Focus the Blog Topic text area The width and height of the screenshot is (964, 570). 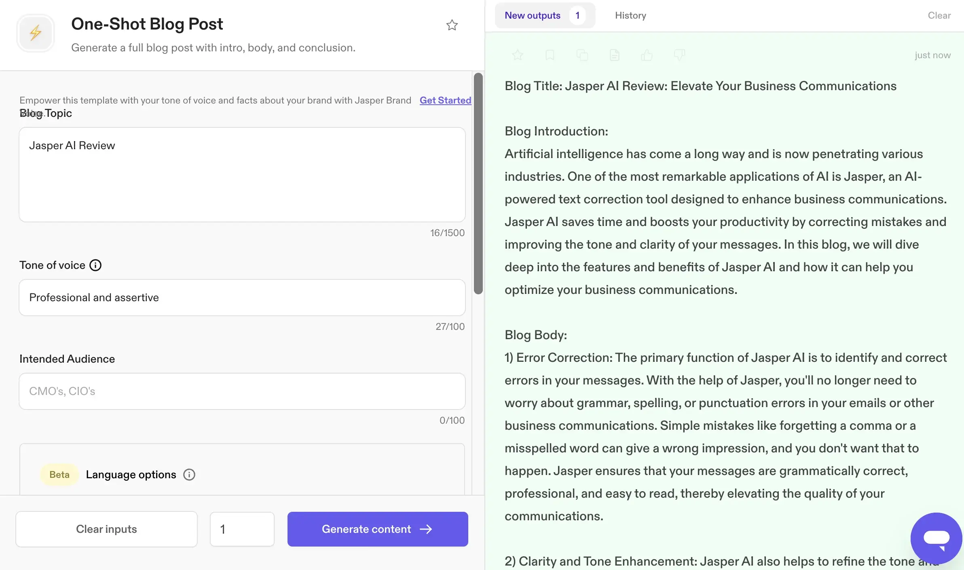[x=242, y=175]
